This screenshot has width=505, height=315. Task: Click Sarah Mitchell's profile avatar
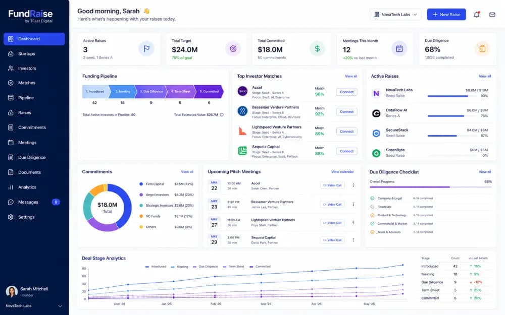(x=12, y=291)
